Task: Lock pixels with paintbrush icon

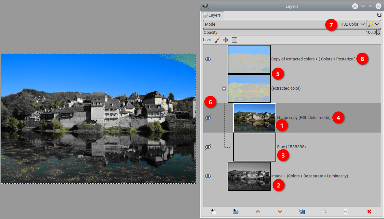Action: coord(217,40)
